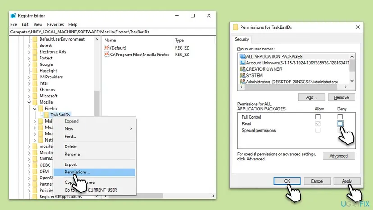Select the Khronos folder icon
The width and height of the screenshot is (373, 210).
click(35, 90)
